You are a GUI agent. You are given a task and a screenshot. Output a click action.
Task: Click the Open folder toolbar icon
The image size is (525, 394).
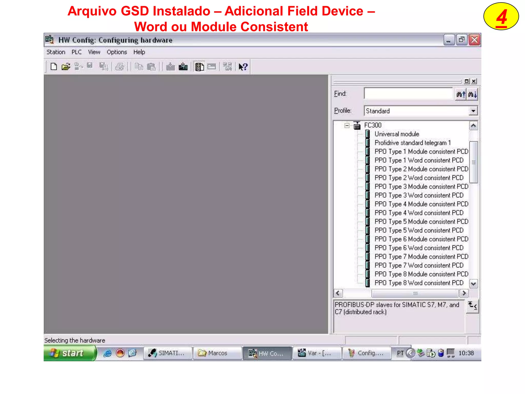[66, 67]
